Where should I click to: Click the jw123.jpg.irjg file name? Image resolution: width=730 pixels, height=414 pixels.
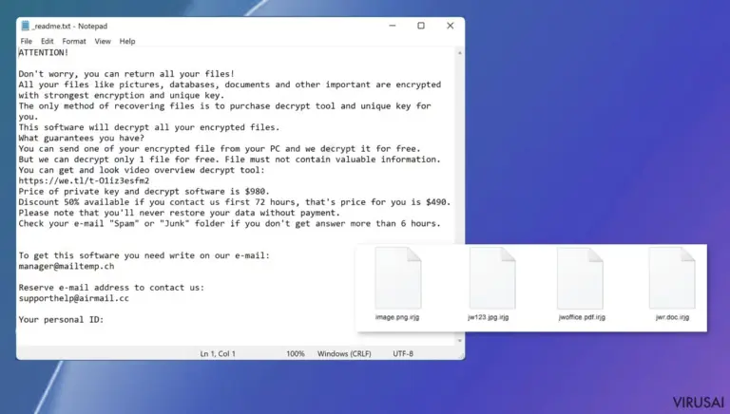pyautogui.click(x=489, y=317)
